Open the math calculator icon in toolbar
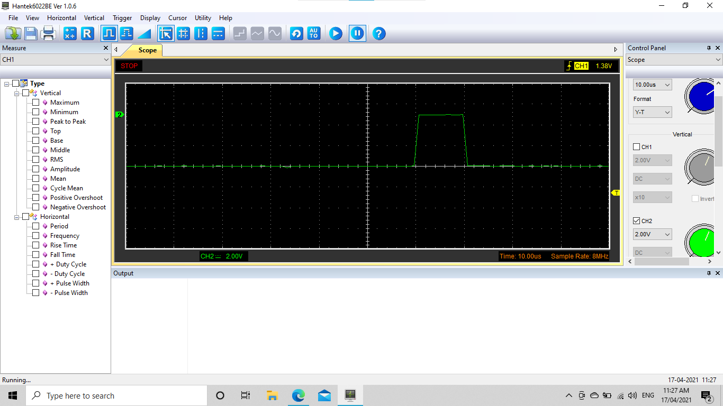Viewport: 723px width, 406px height. [70, 34]
